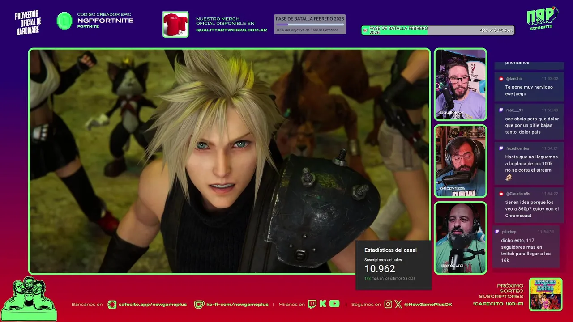
Task: Click YouTube badge next to @fandhir
Action: pyautogui.click(x=501, y=79)
